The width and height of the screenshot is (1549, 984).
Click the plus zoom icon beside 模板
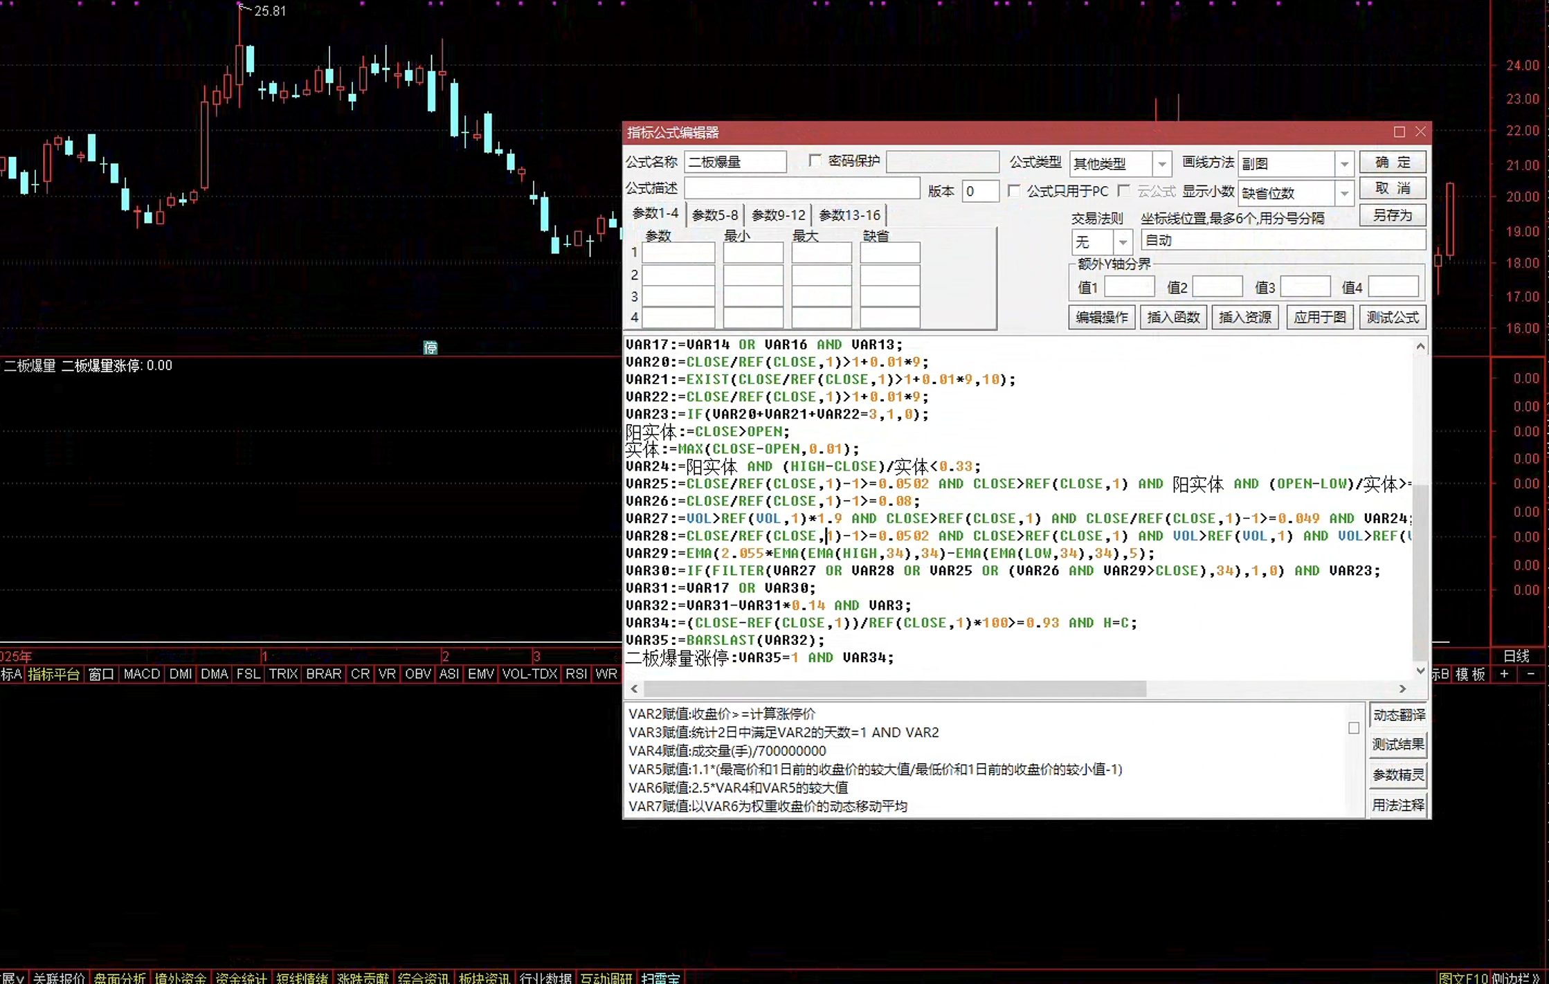tap(1504, 673)
